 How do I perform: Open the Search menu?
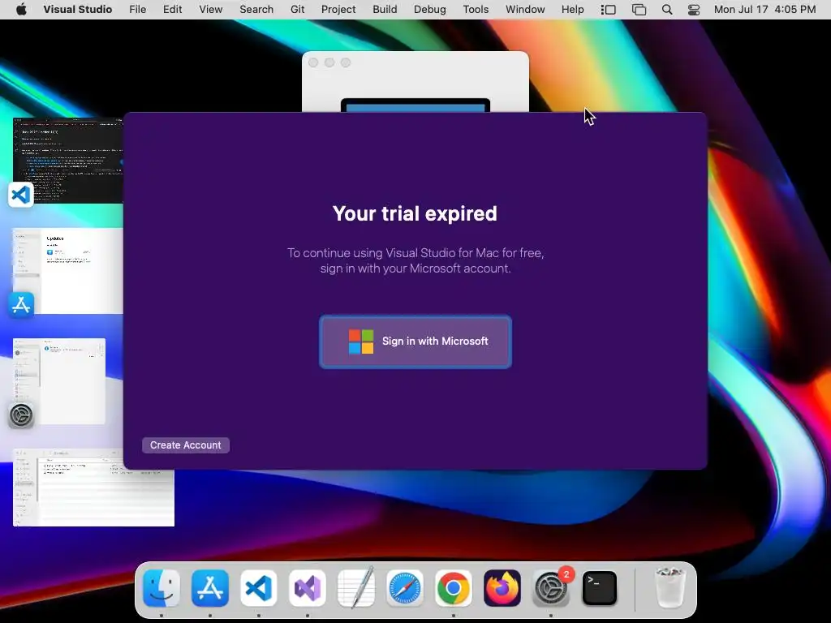(256, 10)
